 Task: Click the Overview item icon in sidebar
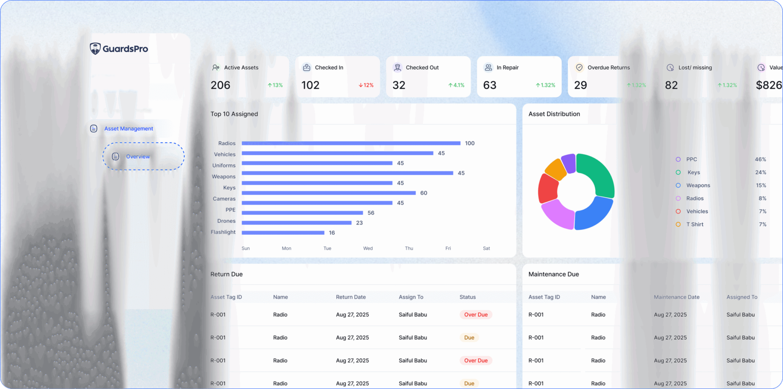pos(115,156)
